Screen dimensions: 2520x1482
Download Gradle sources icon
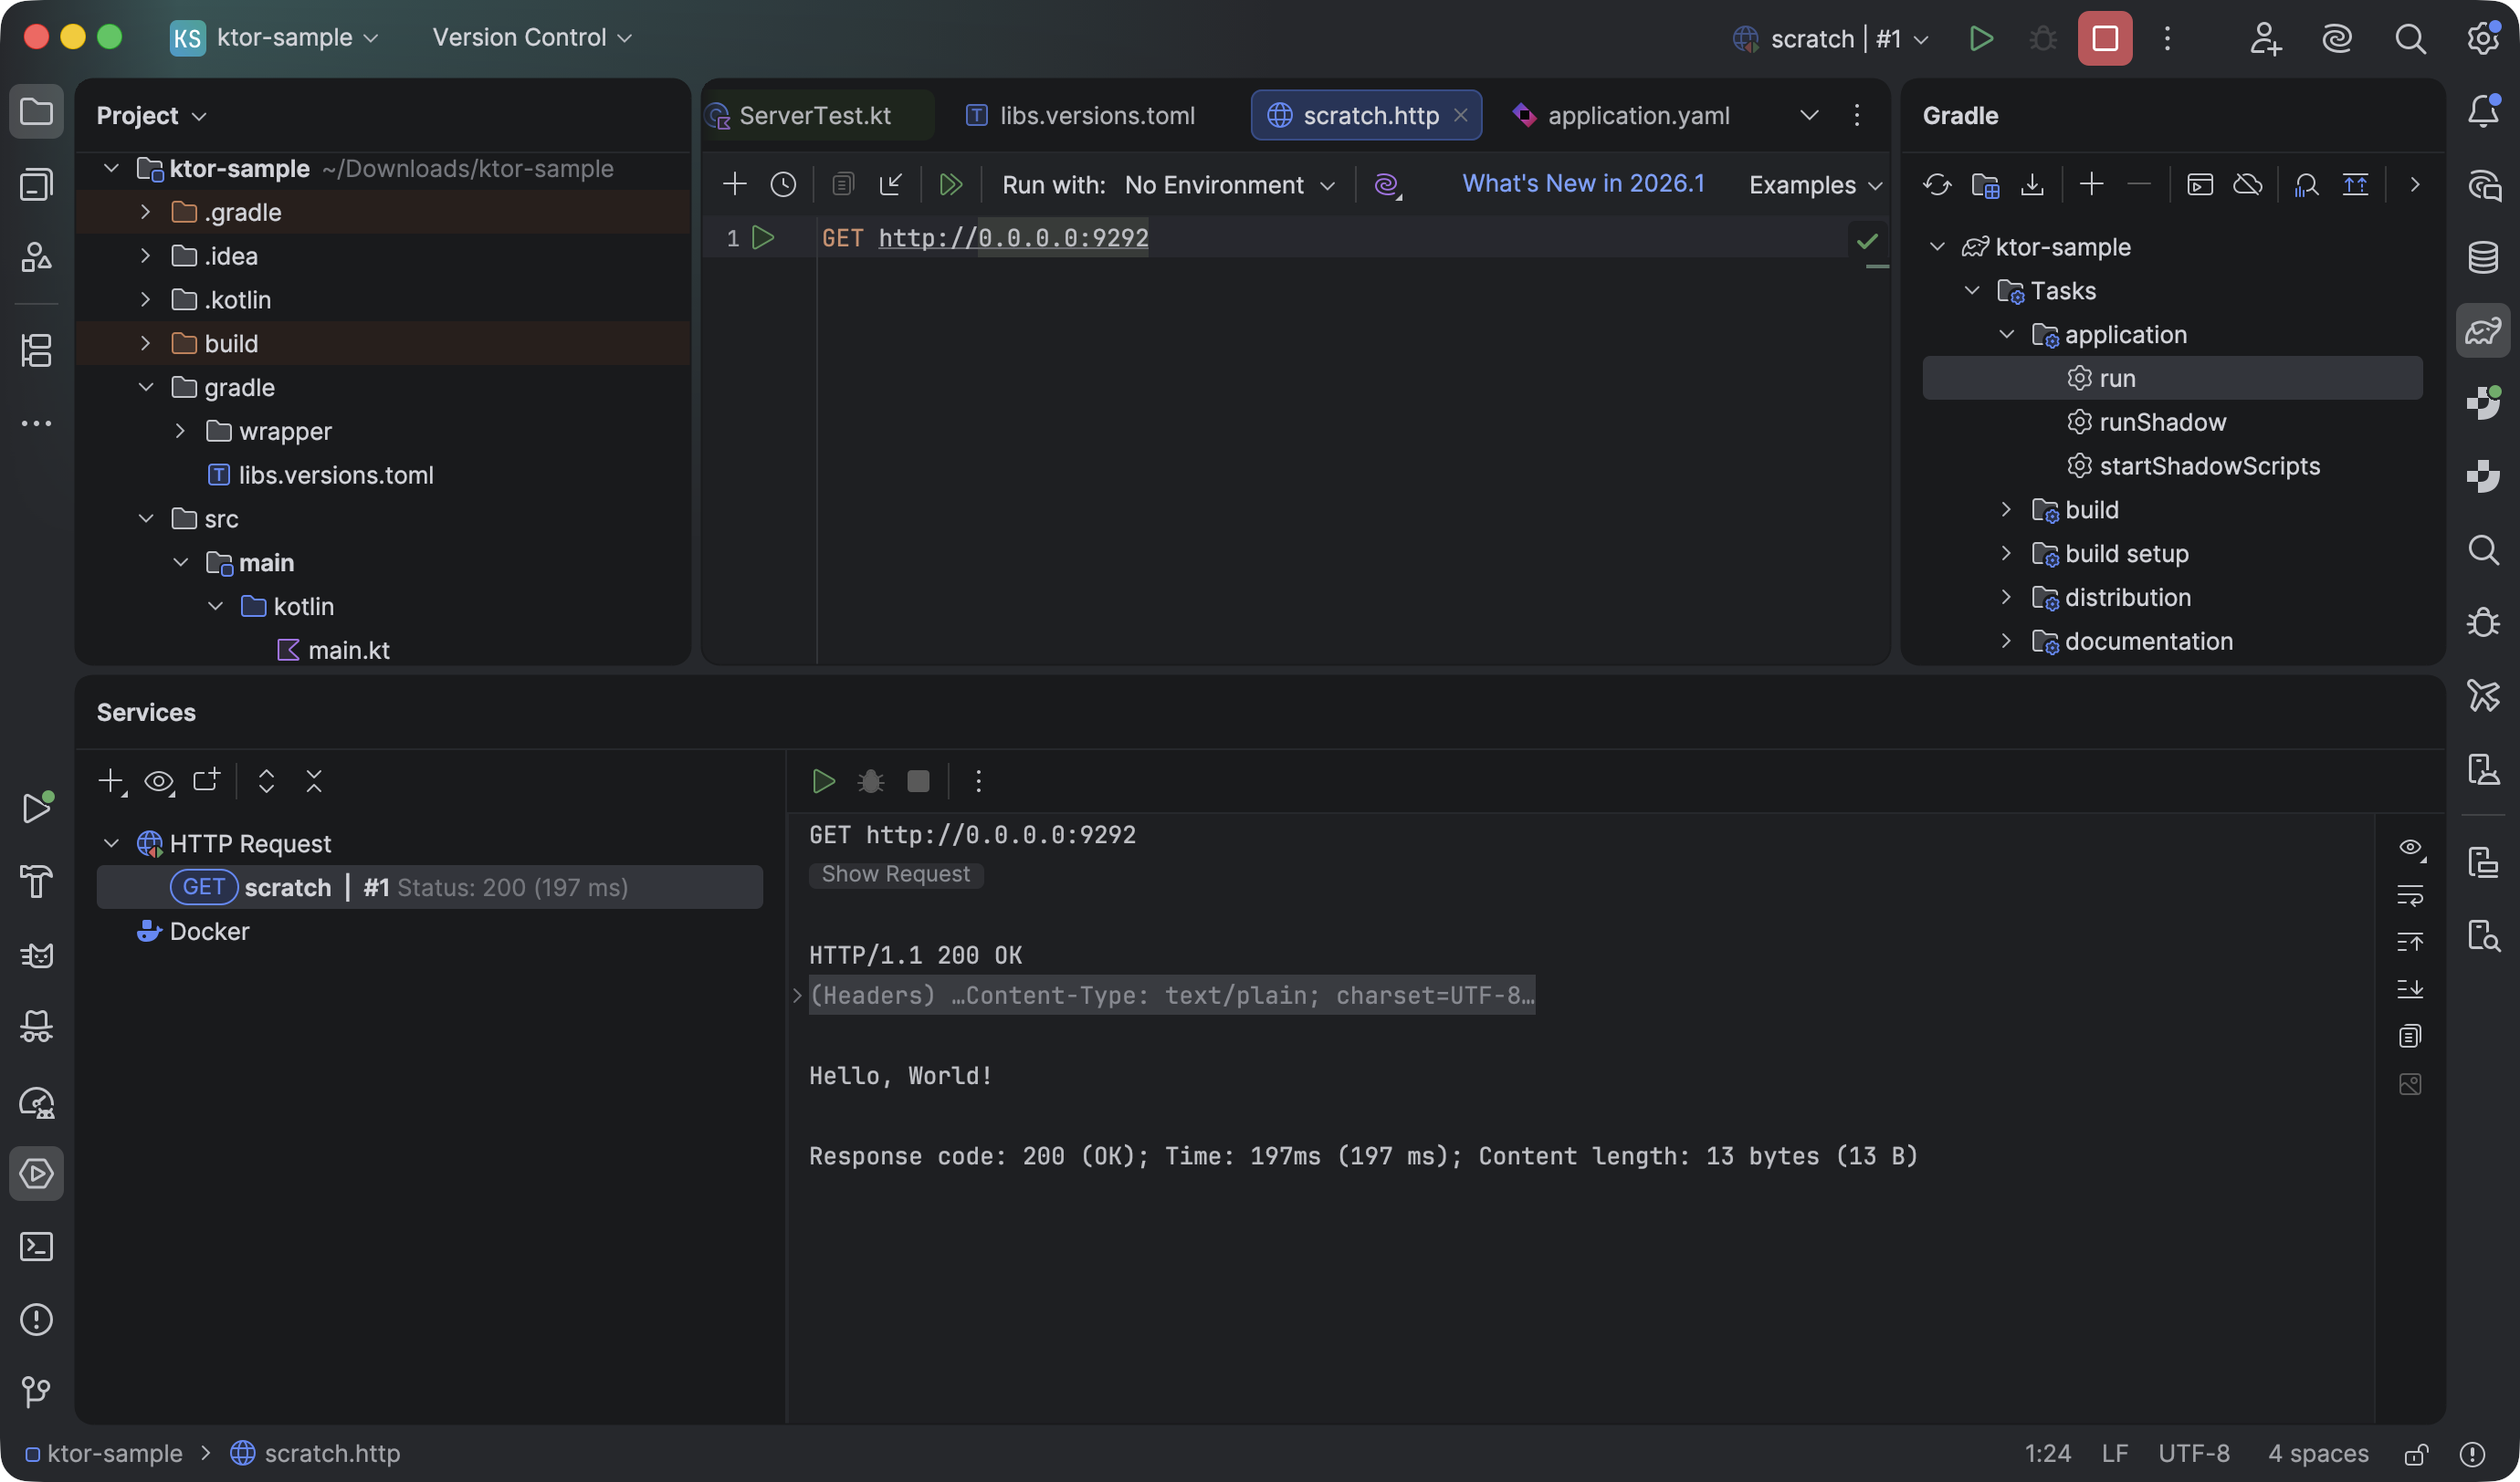click(2032, 183)
